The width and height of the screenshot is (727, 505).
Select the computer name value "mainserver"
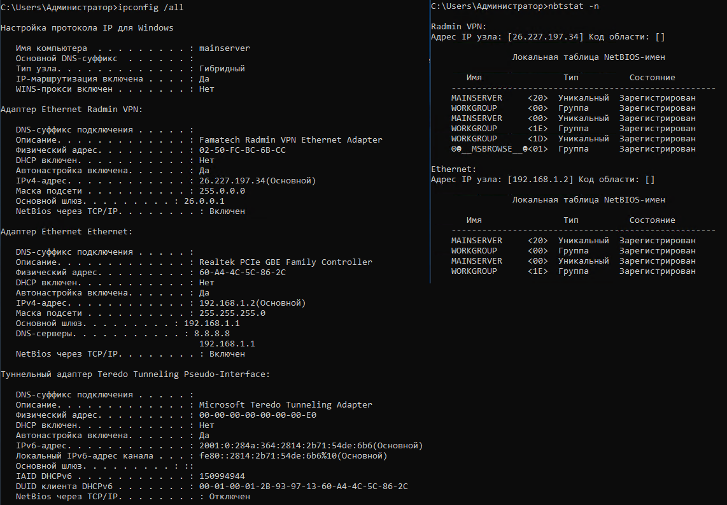tap(224, 48)
